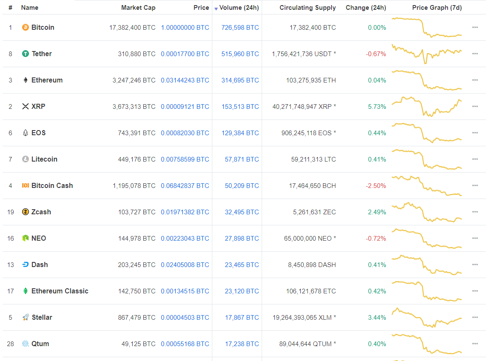Click EOS price 0.00082030 BTC link
The image size is (491, 361).
(x=185, y=133)
